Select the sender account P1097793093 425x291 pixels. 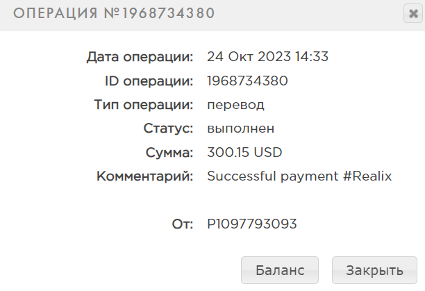tap(252, 224)
